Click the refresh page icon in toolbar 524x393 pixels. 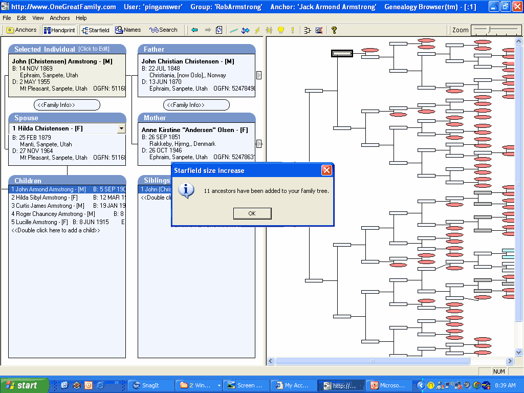tap(219, 30)
